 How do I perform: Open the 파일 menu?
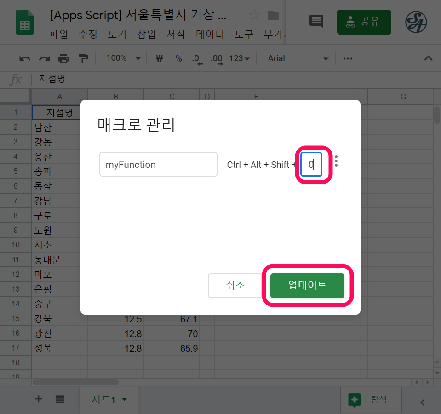58,34
